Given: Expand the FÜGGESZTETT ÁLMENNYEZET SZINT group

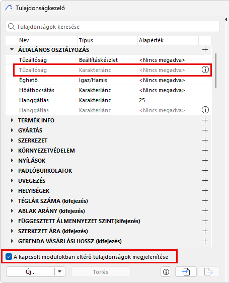Looking at the screenshot, I should click(x=12, y=221).
